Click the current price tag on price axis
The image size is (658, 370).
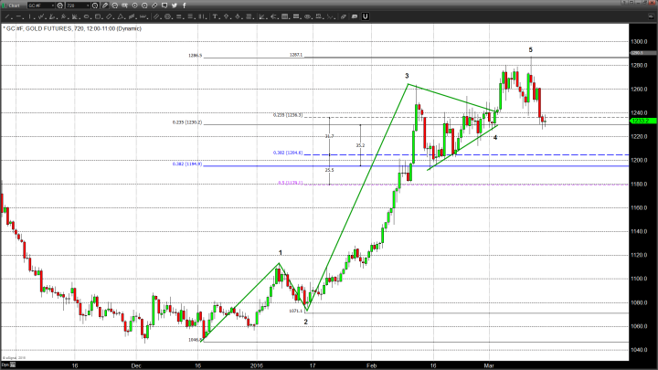coord(640,120)
